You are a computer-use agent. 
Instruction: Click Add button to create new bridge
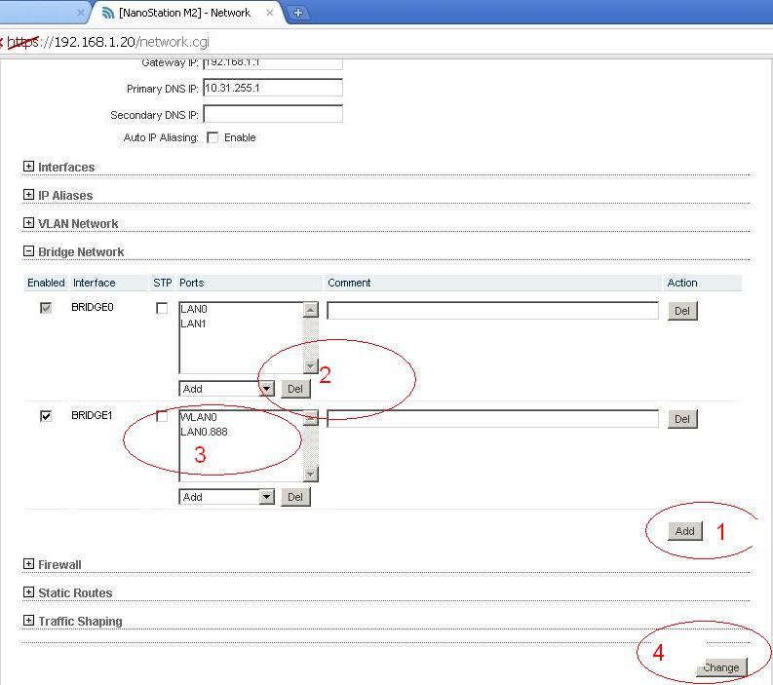click(x=684, y=531)
